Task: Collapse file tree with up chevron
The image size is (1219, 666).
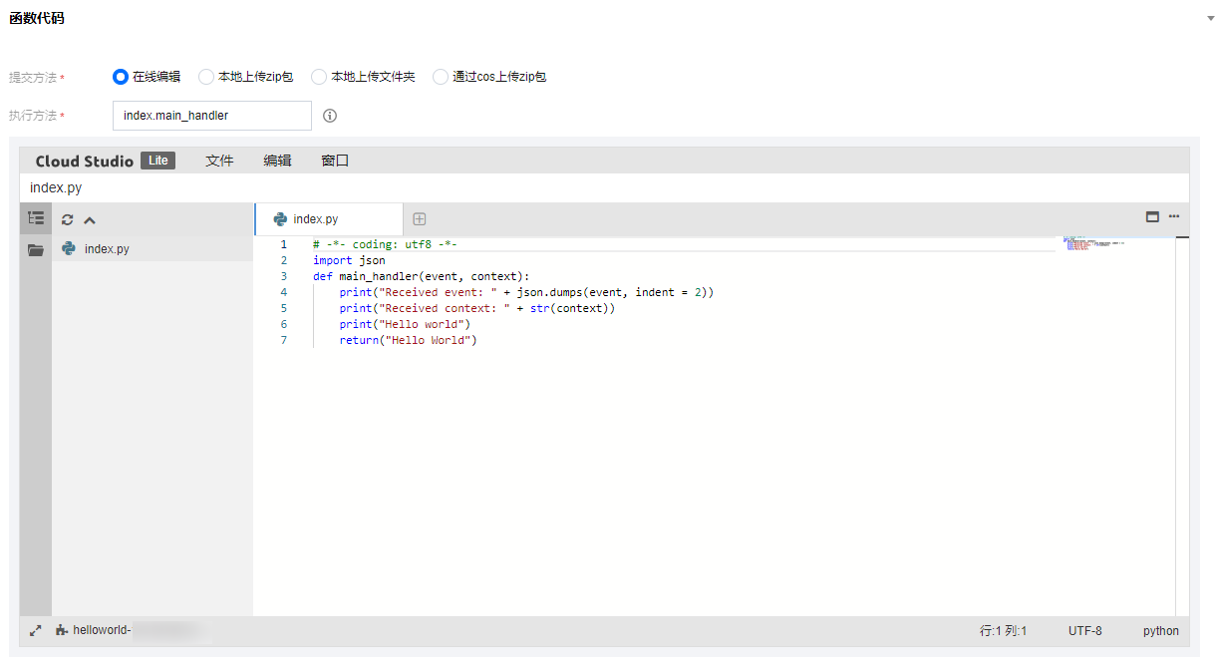Action: tap(90, 220)
